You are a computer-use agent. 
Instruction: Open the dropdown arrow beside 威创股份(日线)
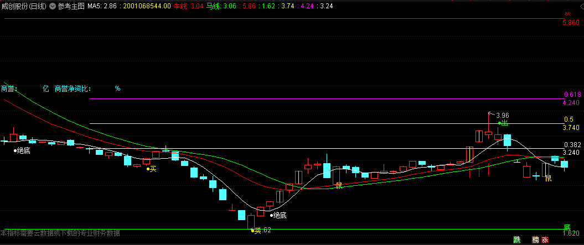52,6
